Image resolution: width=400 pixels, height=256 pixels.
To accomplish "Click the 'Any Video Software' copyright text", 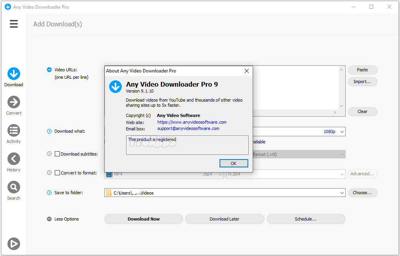I will pyautogui.click(x=179, y=115).
